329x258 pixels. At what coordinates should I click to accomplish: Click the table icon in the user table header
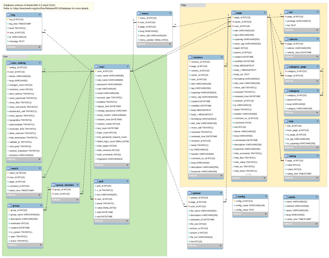(x=96, y=67)
